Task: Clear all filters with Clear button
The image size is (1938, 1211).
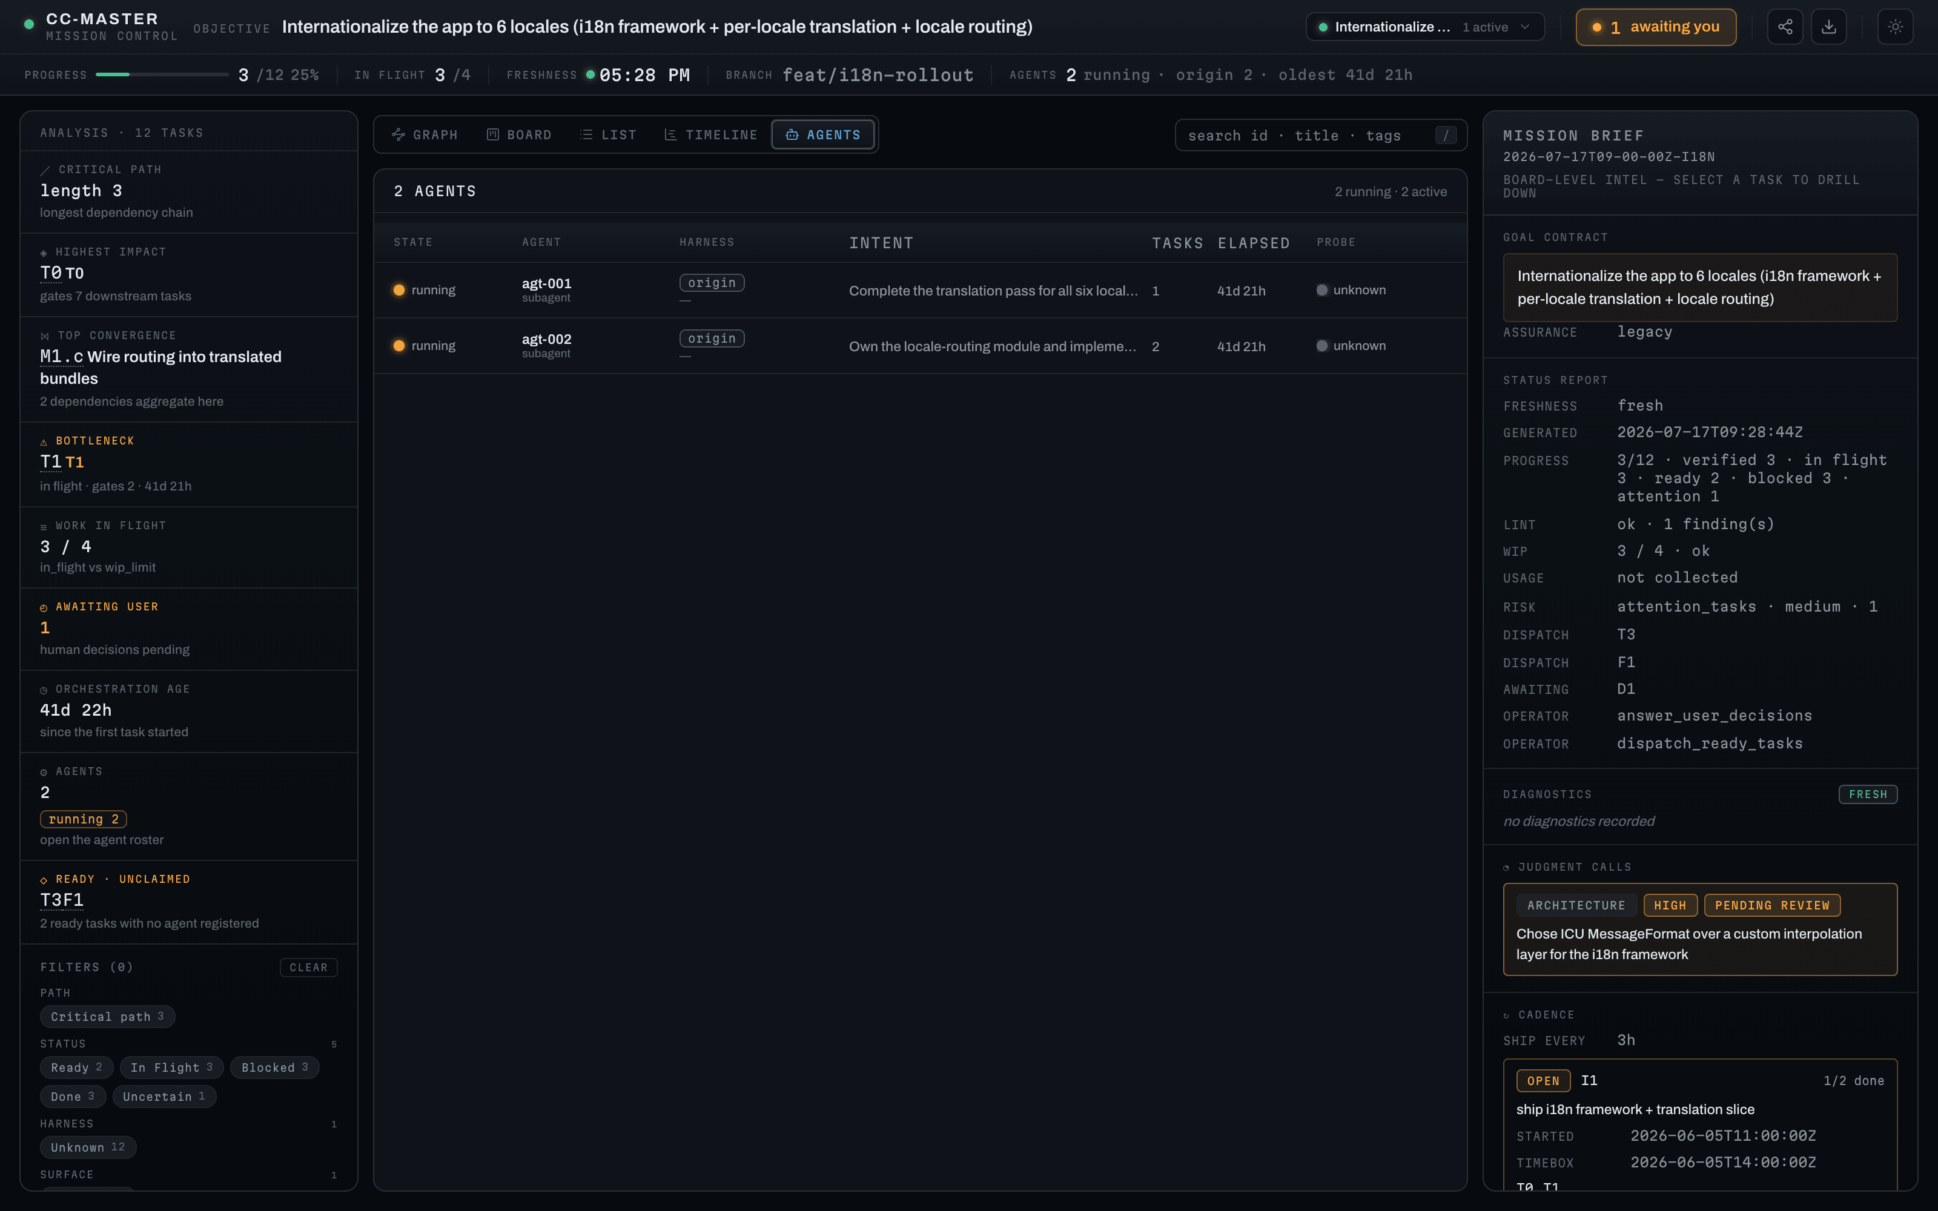Action: [308, 968]
